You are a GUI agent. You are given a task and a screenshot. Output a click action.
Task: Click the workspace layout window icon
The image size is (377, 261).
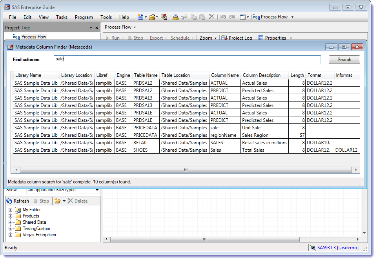(243, 17)
